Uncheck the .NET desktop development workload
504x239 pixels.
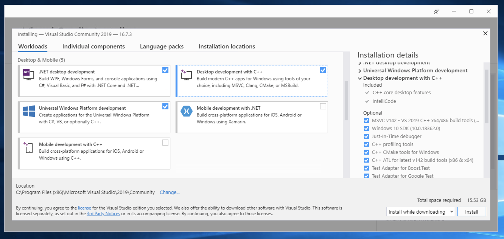click(165, 70)
